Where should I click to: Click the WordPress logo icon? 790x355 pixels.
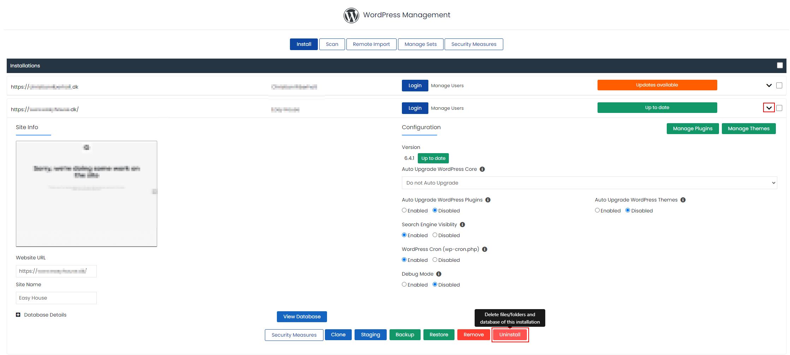pos(351,15)
